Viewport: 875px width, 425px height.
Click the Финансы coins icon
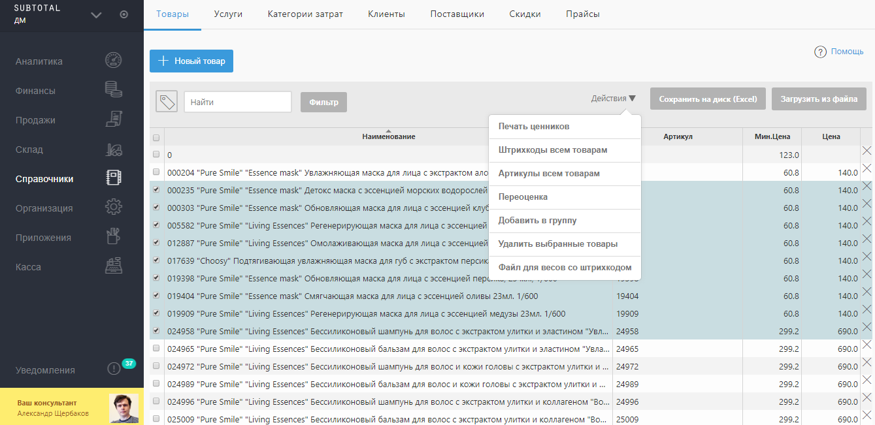point(114,90)
